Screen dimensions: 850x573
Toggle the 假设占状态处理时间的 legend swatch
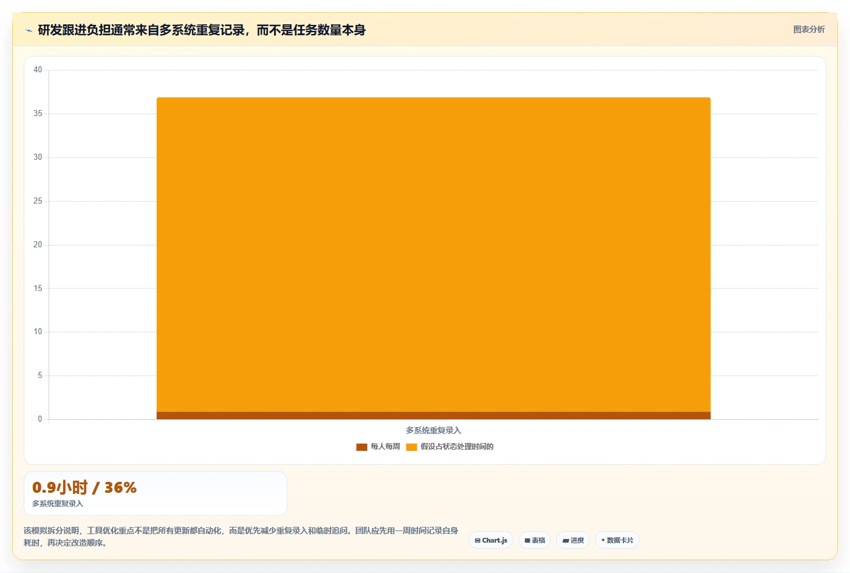point(411,447)
